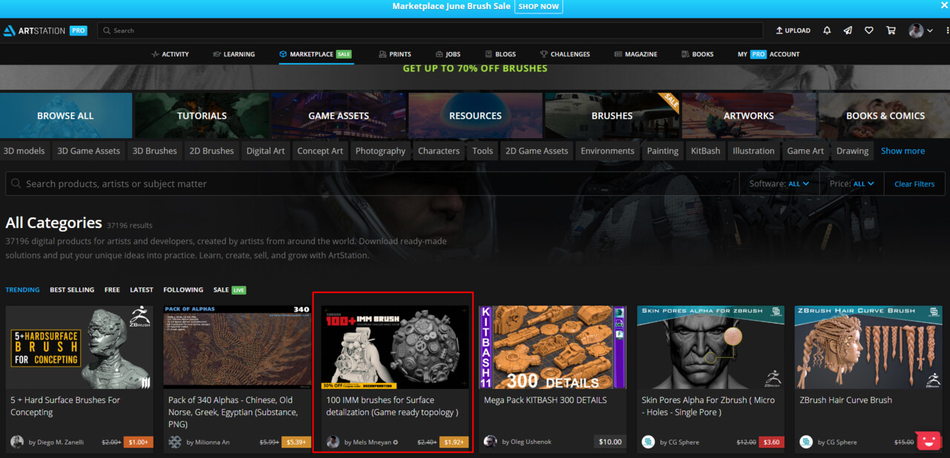Open 5+ Hardsurface Brush product thumbnail
The image size is (950, 458).
(79, 347)
